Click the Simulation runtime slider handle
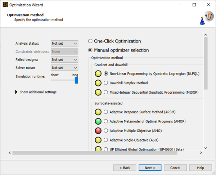This screenshot has height=175, width=216. pyautogui.click(x=76, y=80)
